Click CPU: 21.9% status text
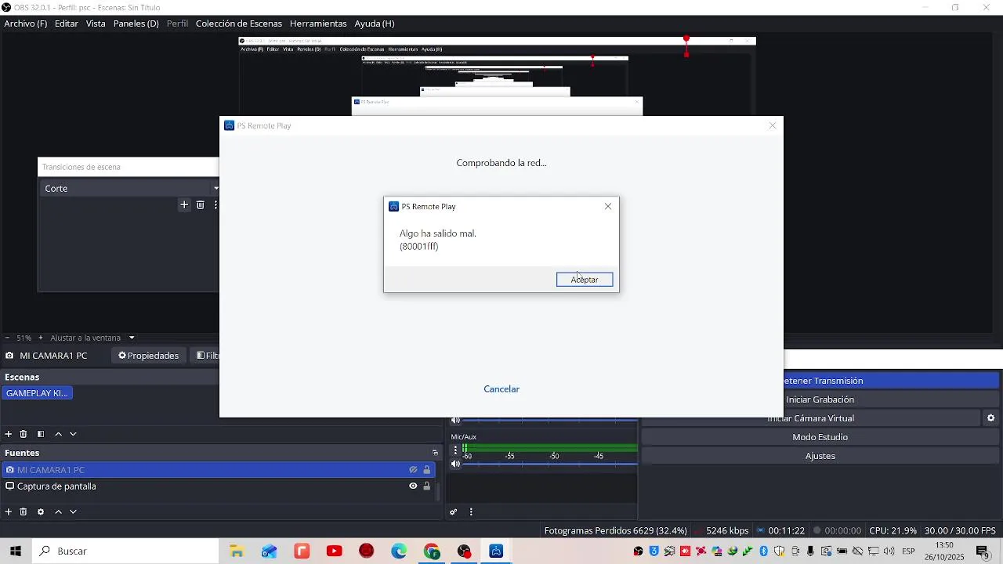Viewport: 1003px width, 564px height. click(x=893, y=530)
